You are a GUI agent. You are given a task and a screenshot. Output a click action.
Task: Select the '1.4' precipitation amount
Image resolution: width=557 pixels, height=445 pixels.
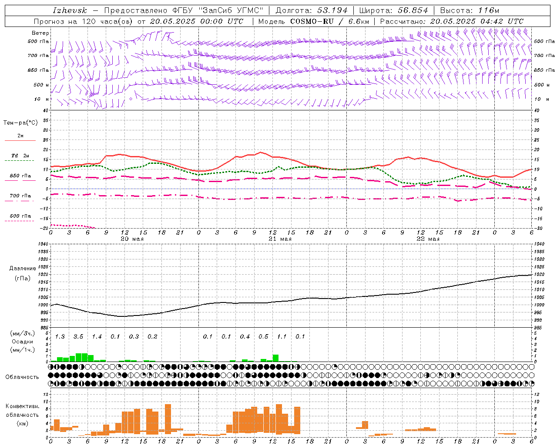(97, 337)
